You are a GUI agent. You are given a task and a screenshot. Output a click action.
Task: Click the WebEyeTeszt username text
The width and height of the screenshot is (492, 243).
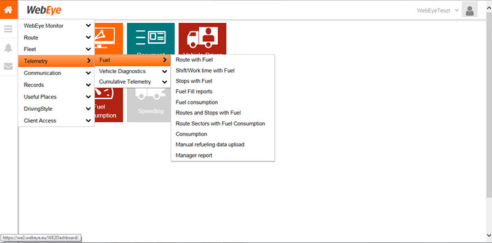(x=434, y=10)
